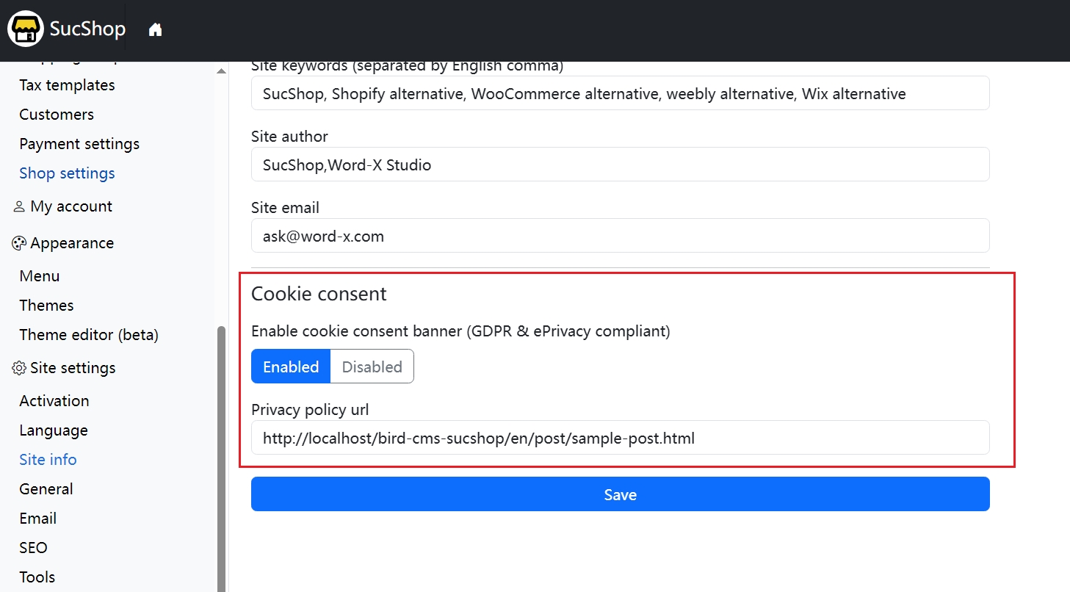Open Payment settings link
The width and height of the screenshot is (1070, 592).
pos(79,144)
